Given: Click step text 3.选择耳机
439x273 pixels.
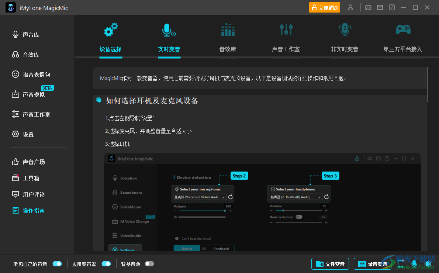Looking at the screenshot, I should point(117,144).
